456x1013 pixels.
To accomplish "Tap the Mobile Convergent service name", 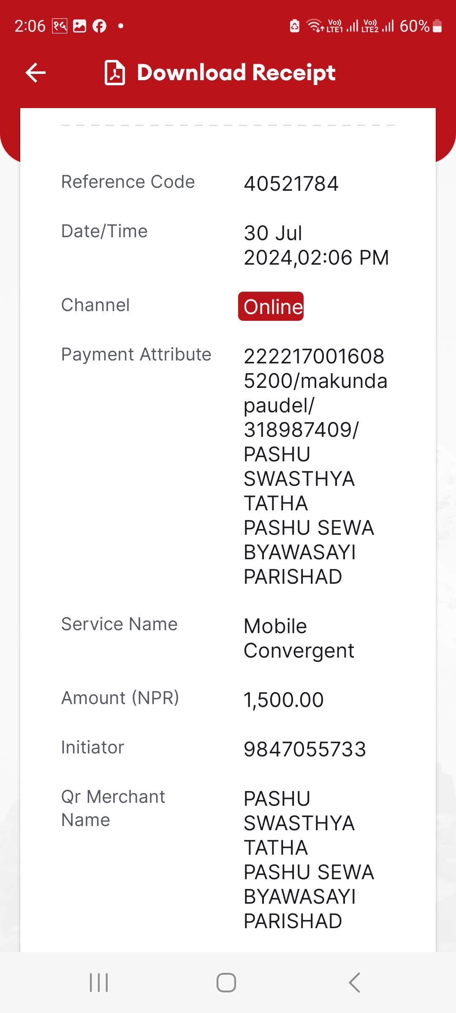I will click(x=299, y=639).
